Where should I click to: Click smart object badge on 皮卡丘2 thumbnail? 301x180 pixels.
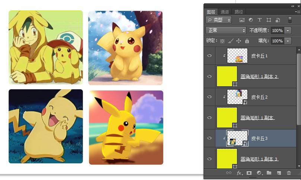pyautogui.click(x=245, y=102)
